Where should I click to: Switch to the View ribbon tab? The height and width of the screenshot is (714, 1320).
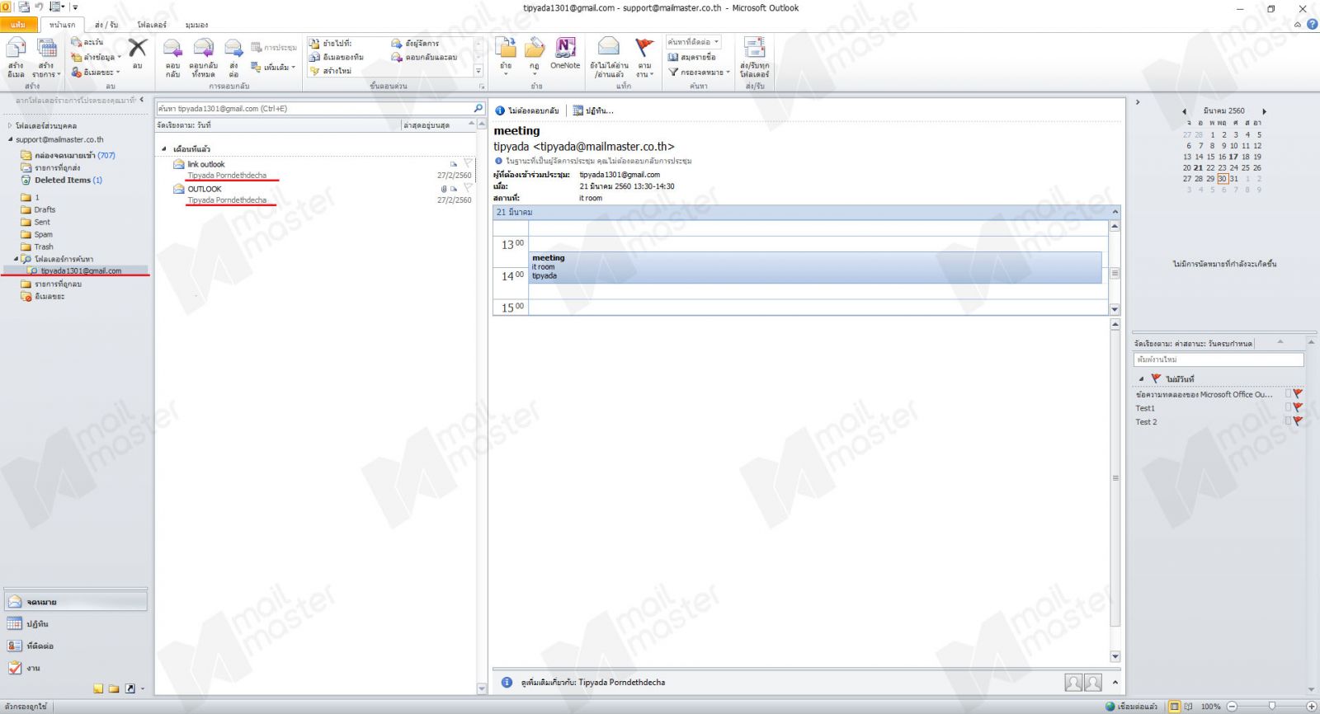[x=196, y=25]
